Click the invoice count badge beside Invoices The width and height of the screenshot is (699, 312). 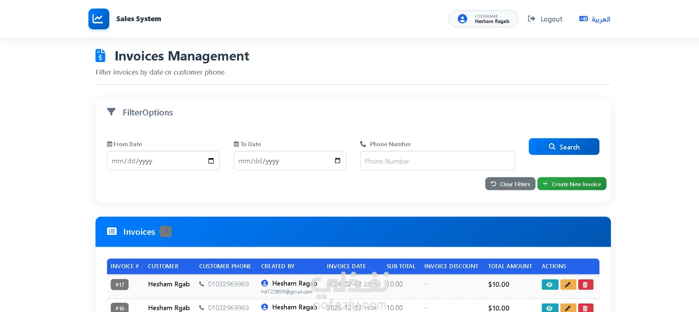click(x=166, y=231)
